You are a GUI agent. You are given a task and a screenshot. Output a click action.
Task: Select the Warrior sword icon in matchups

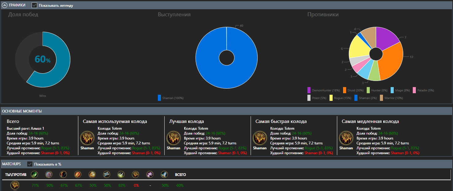(x=164, y=174)
